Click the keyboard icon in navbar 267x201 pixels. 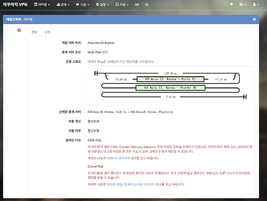[x=137, y=5]
